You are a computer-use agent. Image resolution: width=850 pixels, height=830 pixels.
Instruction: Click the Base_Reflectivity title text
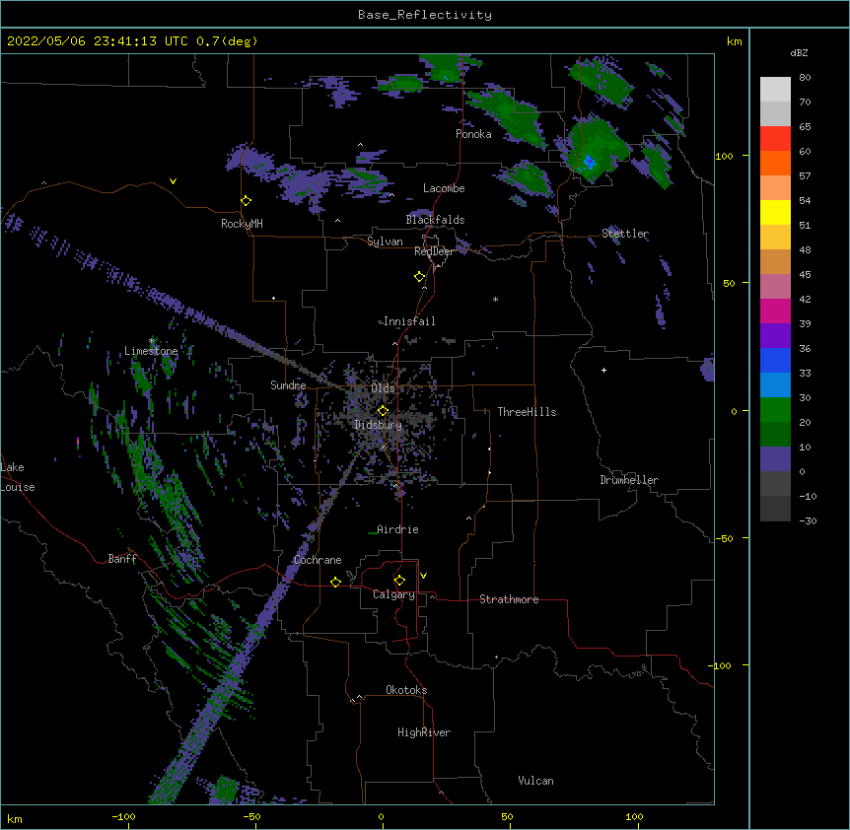425,15
